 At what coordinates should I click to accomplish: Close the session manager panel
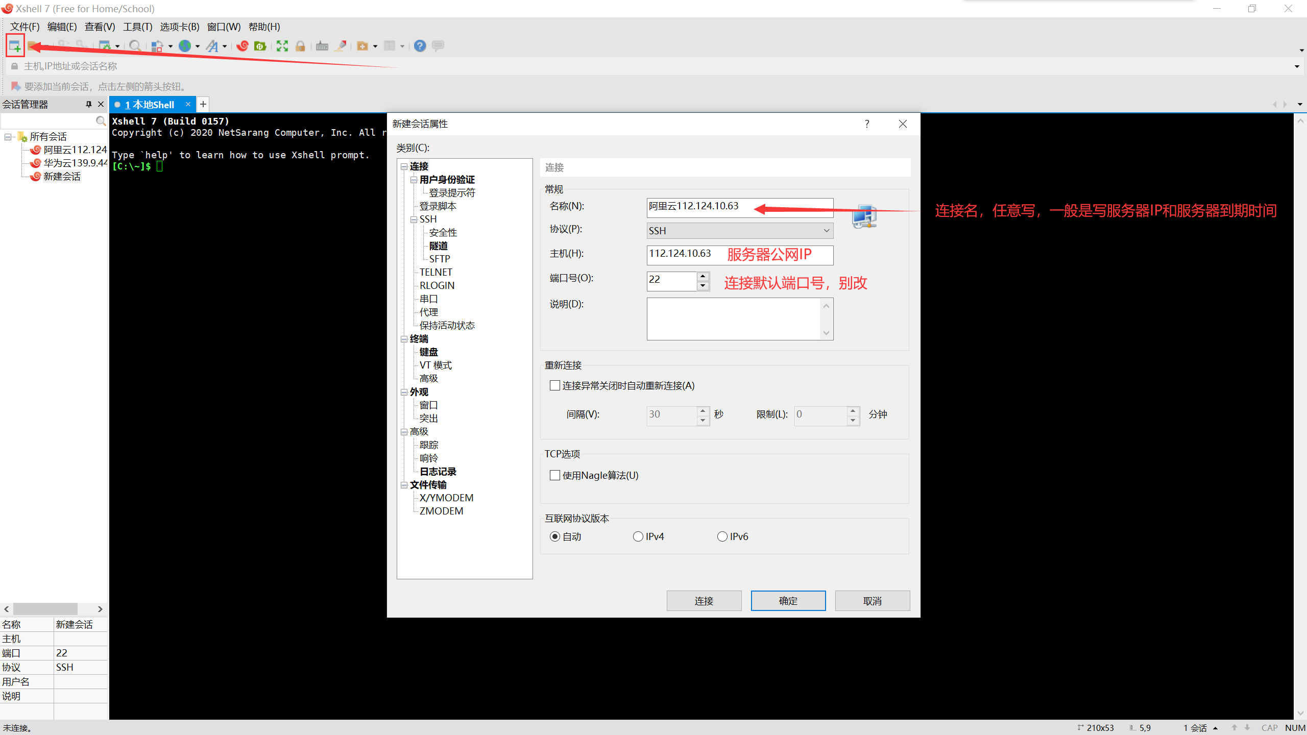(101, 104)
